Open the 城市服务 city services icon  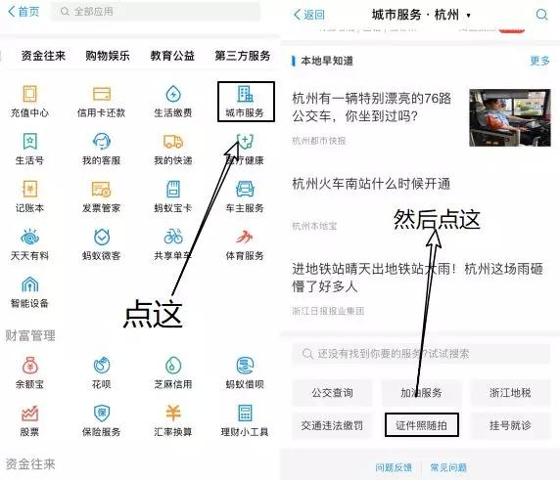[246, 94]
